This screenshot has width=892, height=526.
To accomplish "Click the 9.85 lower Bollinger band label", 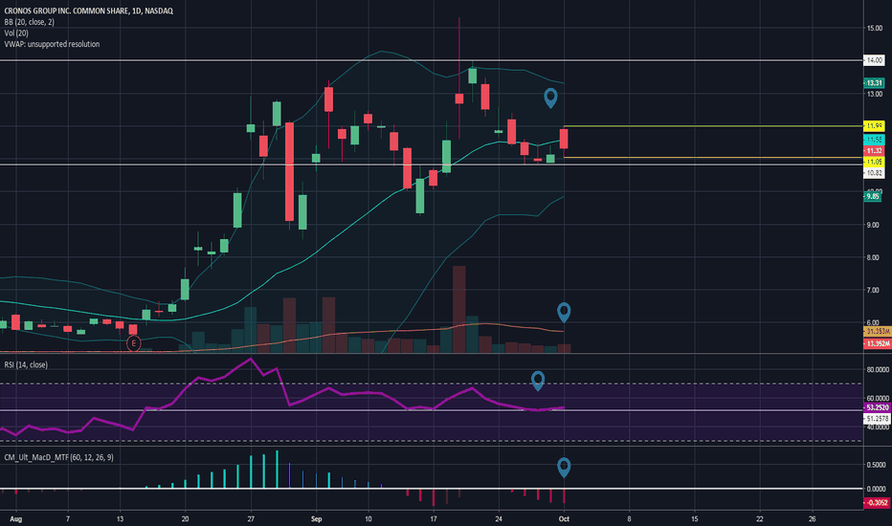I will point(873,196).
